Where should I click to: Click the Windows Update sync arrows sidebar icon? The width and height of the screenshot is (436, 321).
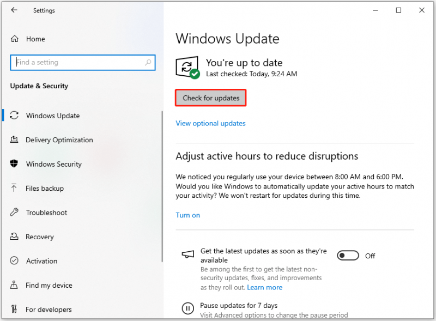(x=14, y=116)
